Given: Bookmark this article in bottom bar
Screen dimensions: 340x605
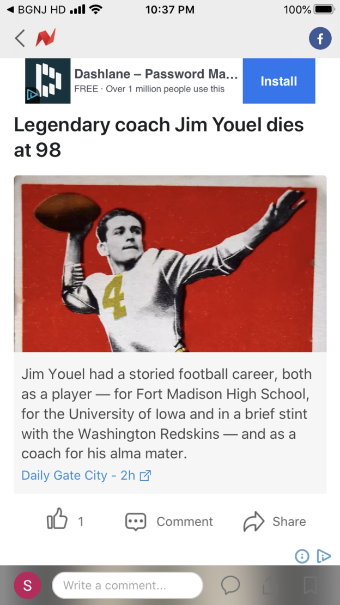Looking at the screenshot, I should click(x=310, y=585).
